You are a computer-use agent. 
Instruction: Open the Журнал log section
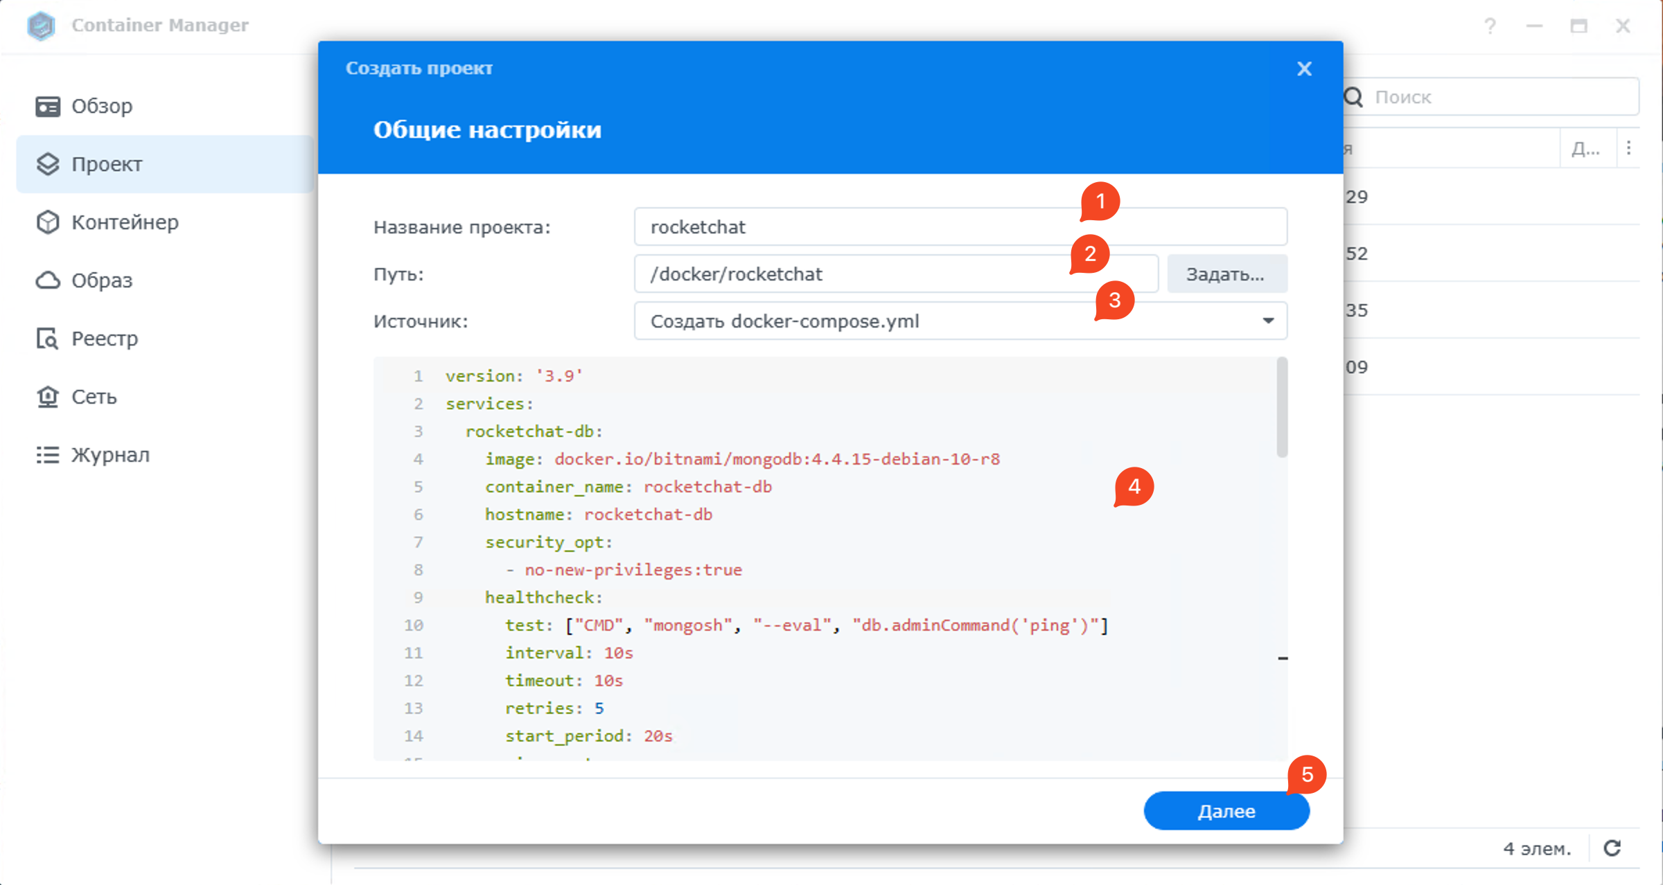[x=165, y=455]
